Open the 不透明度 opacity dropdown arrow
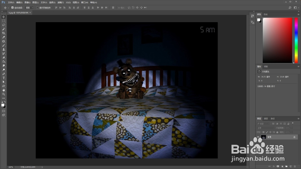This screenshot has width=301, height=169. coord(292,128)
